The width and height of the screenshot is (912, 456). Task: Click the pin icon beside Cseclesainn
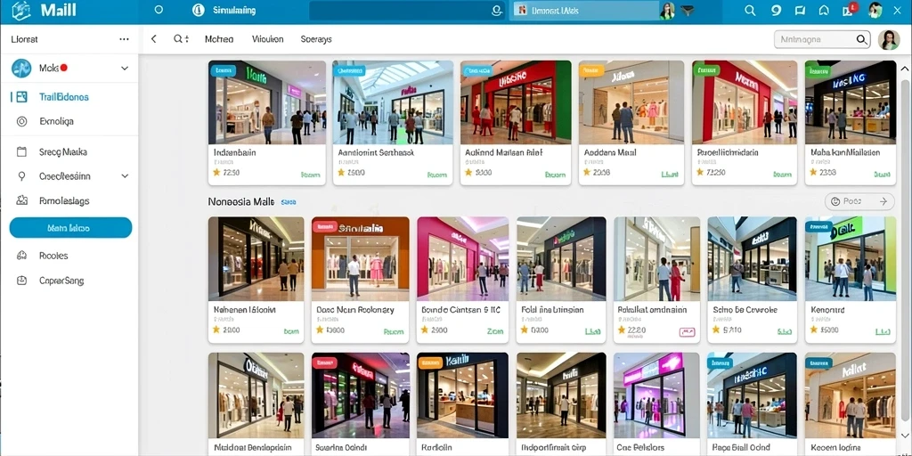coord(21,175)
